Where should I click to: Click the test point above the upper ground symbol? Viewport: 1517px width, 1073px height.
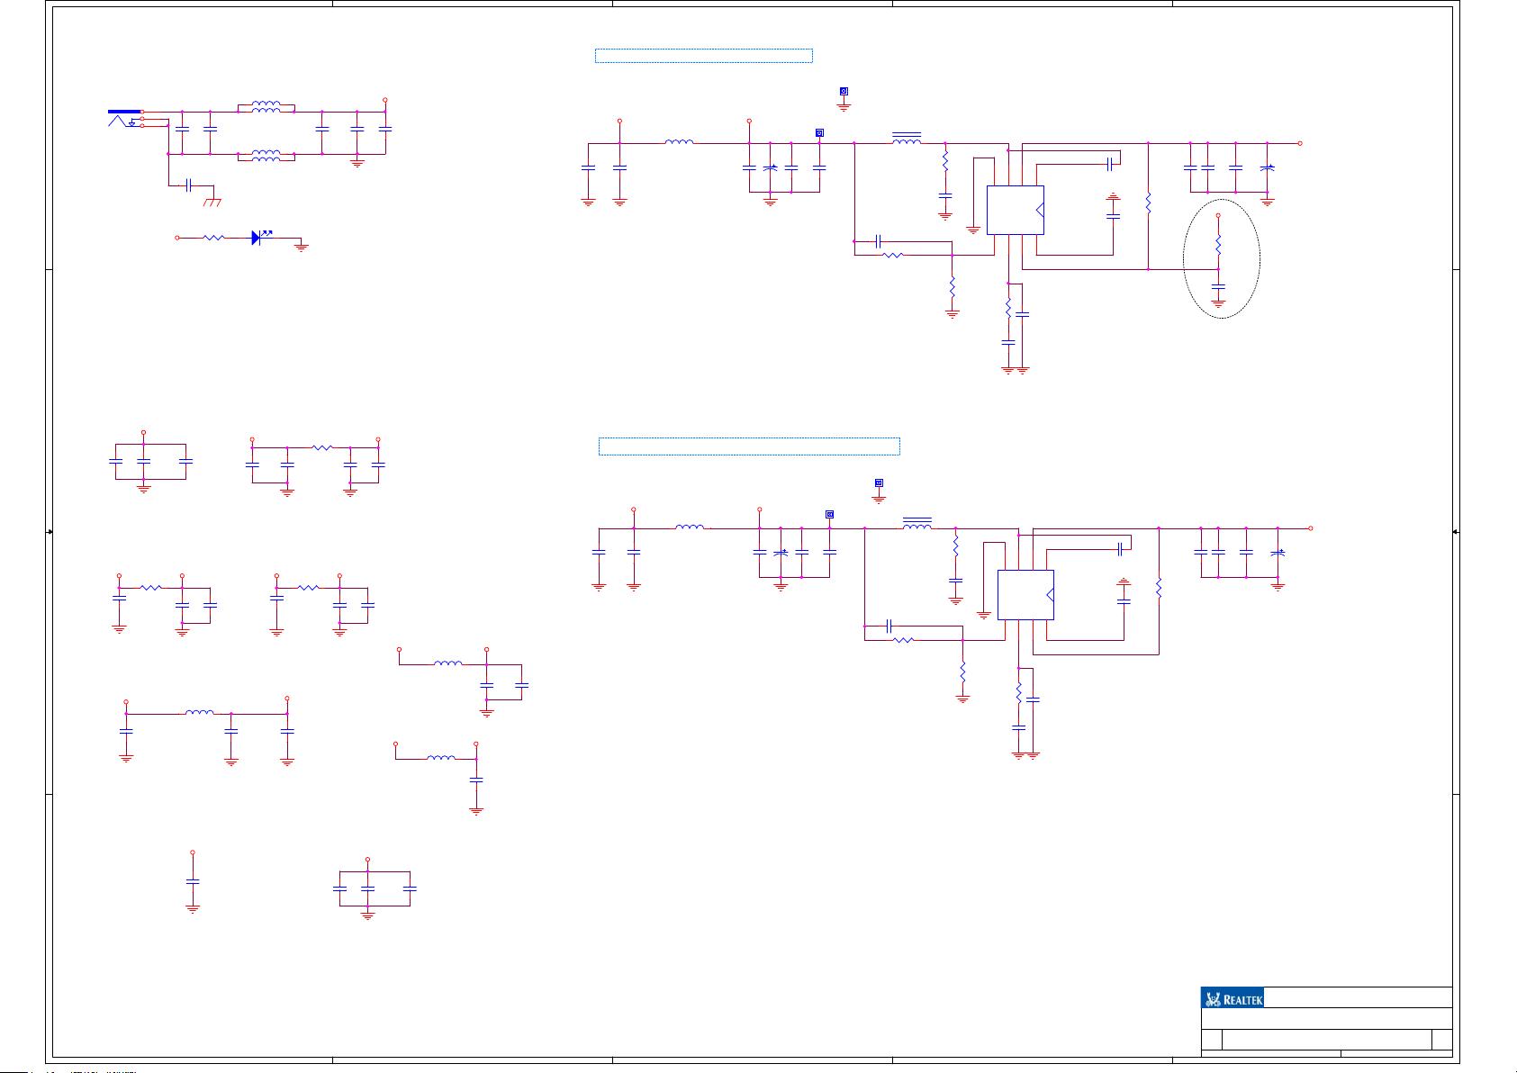coord(844,91)
